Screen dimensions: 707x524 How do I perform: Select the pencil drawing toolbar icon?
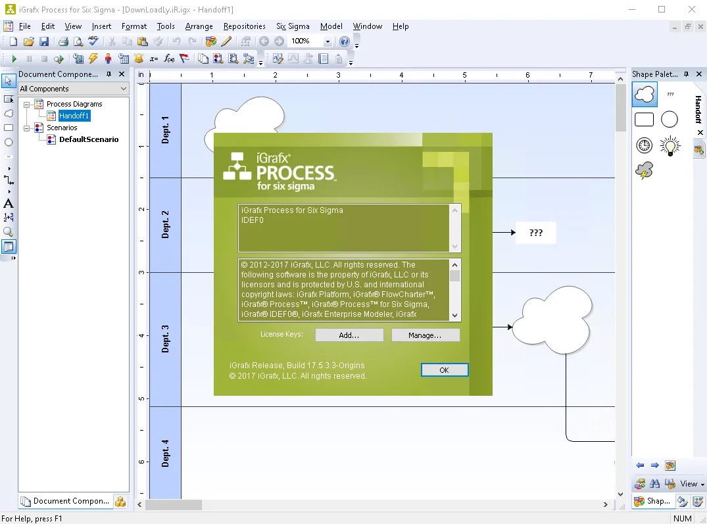[226, 41]
